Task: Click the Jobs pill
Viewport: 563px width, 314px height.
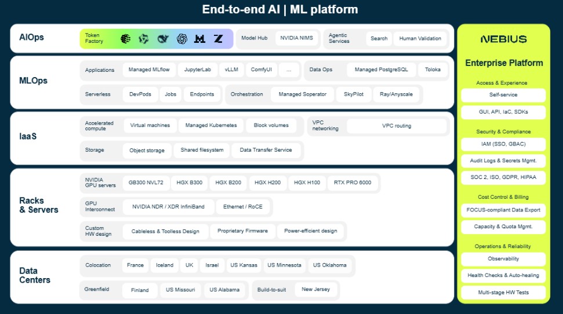Action: click(x=170, y=94)
